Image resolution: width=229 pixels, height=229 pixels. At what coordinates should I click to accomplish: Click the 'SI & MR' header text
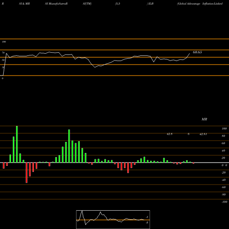point(24,4)
